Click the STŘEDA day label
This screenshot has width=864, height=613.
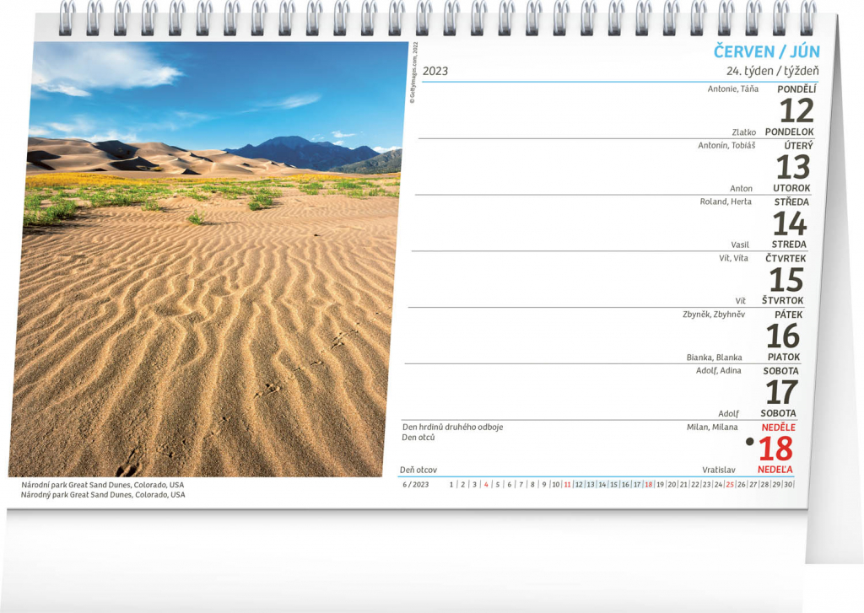click(x=791, y=202)
